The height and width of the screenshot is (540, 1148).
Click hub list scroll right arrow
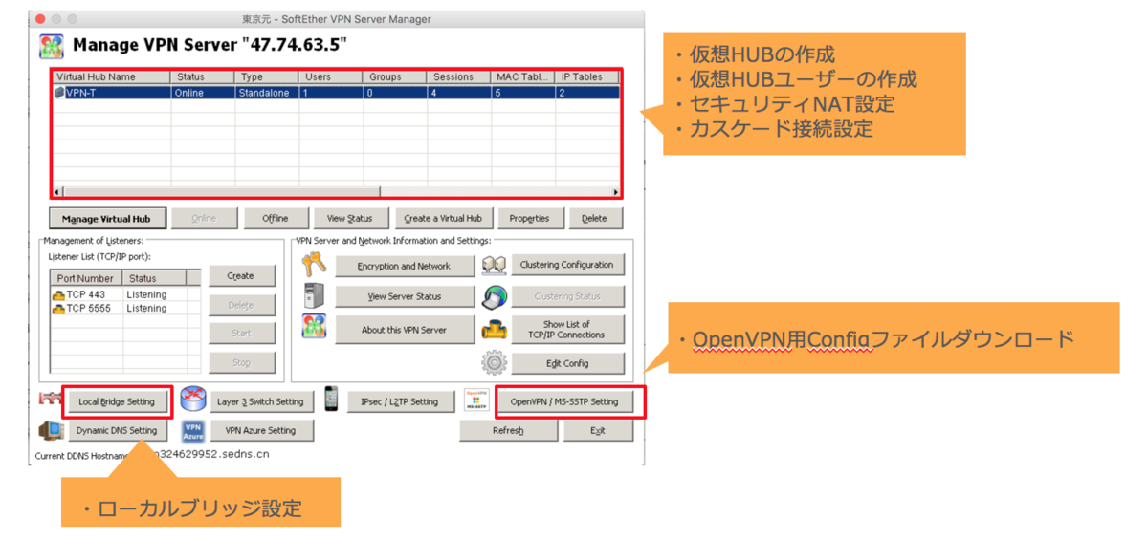click(615, 192)
